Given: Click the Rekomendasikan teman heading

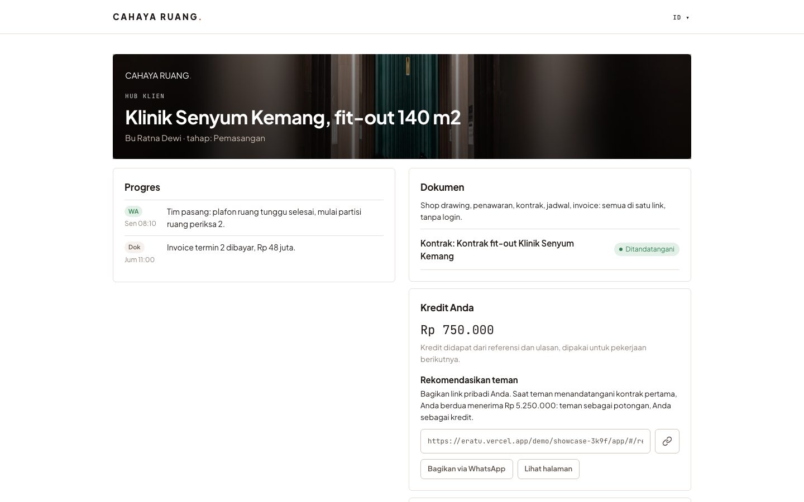Looking at the screenshot, I should (469, 380).
